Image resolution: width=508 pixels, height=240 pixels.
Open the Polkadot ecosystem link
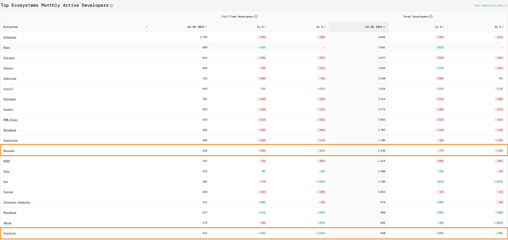coord(10,99)
